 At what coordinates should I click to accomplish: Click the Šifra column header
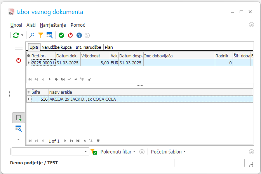(40, 92)
